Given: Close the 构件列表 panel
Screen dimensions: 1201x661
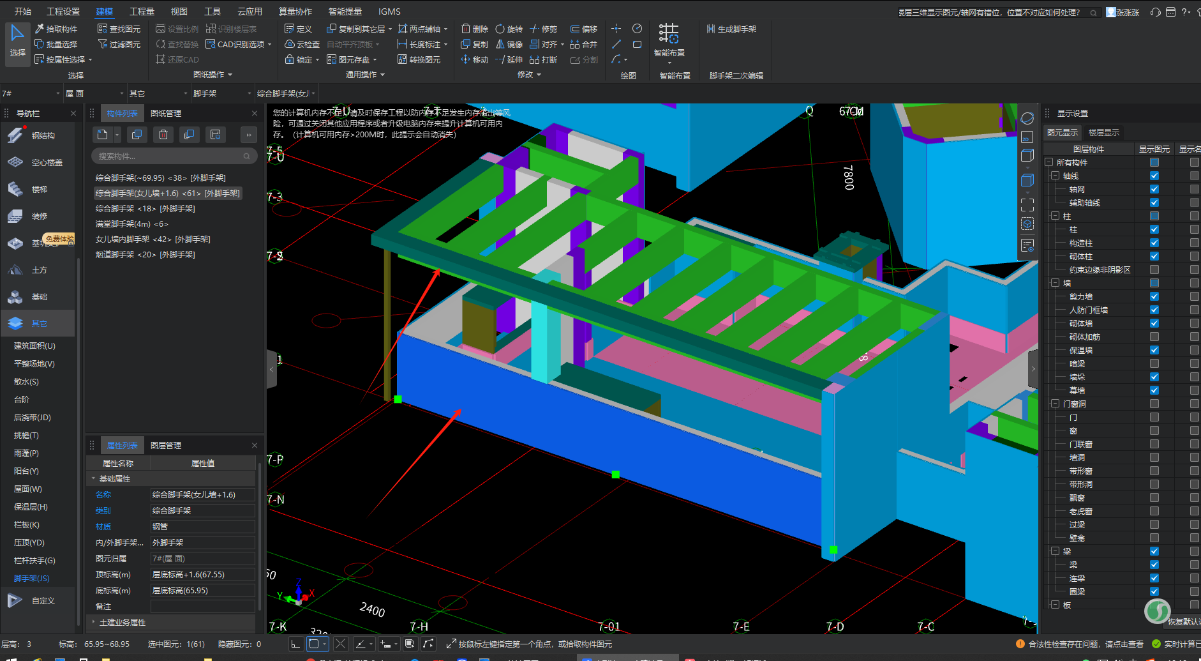Looking at the screenshot, I should [x=255, y=113].
